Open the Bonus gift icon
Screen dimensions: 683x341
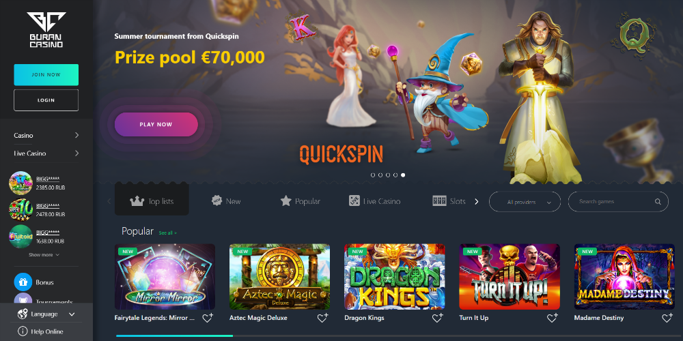23,282
